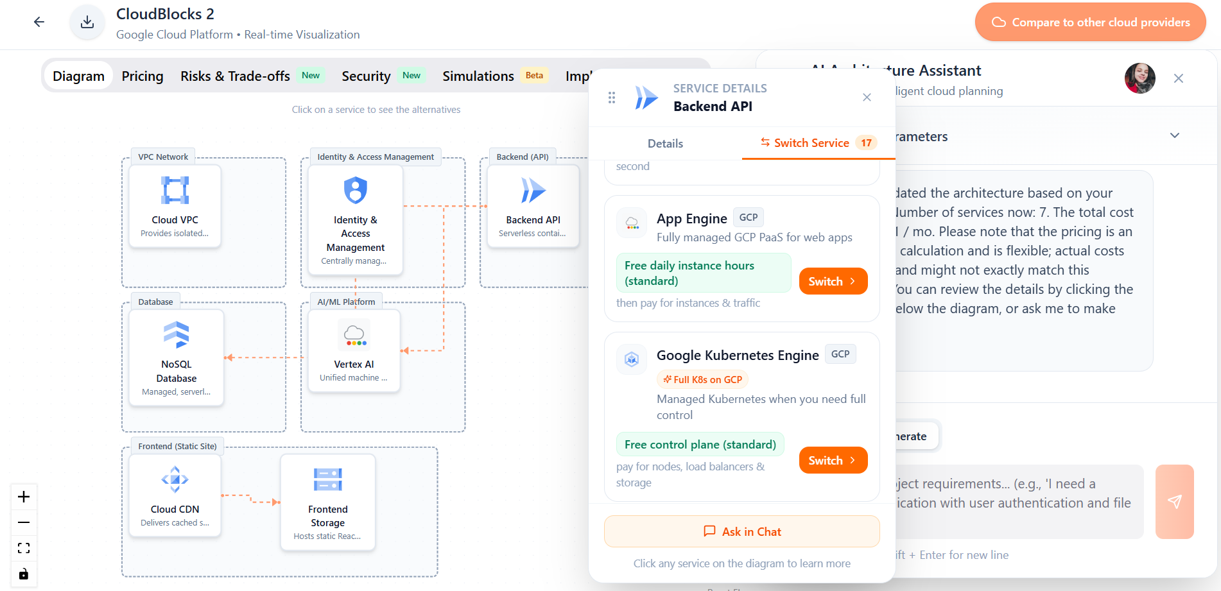
Task: Click the Ask in Chat button
Action: point(741,531)
